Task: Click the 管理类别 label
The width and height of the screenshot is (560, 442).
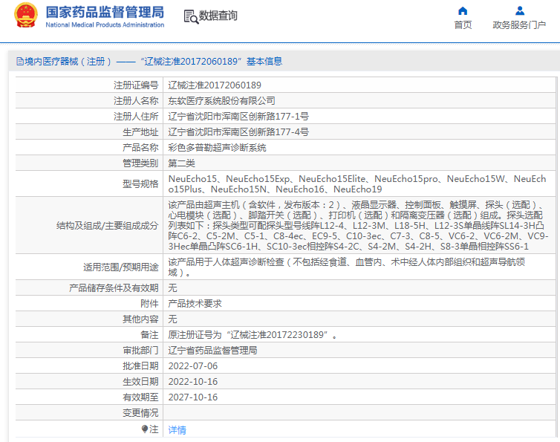Action: pos(140,163)
